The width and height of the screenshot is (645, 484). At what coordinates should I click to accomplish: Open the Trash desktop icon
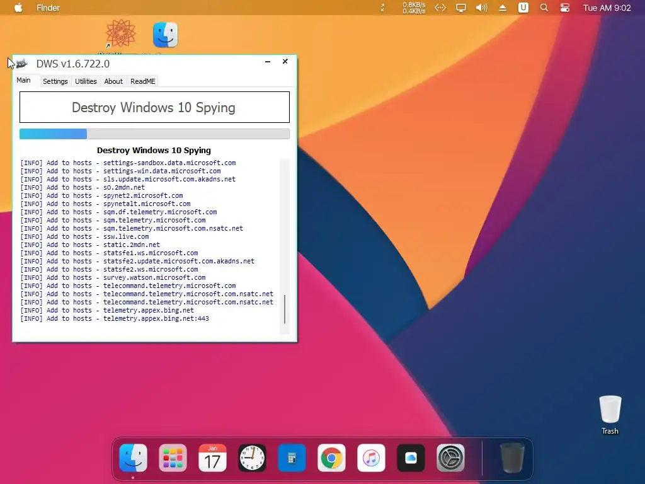[610, 415]
